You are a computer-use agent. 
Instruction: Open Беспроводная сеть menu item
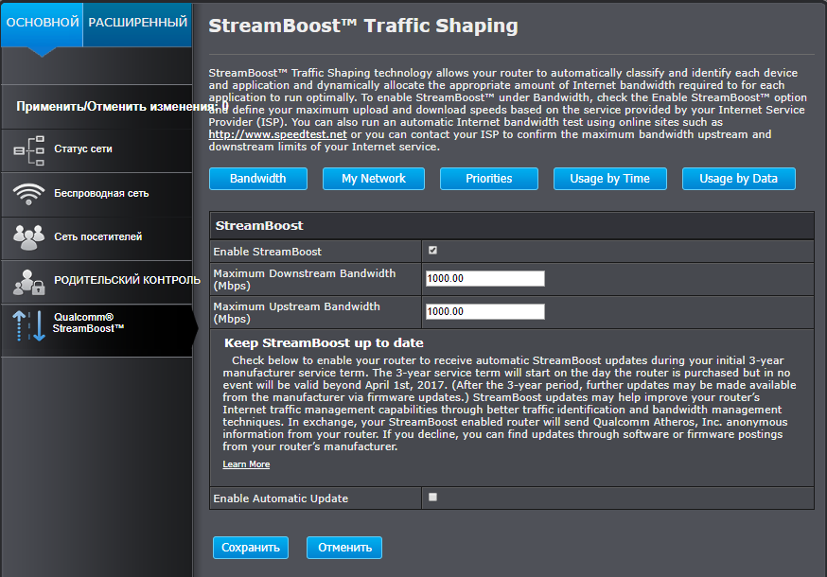pyautogui.click(x=97, y=194)
